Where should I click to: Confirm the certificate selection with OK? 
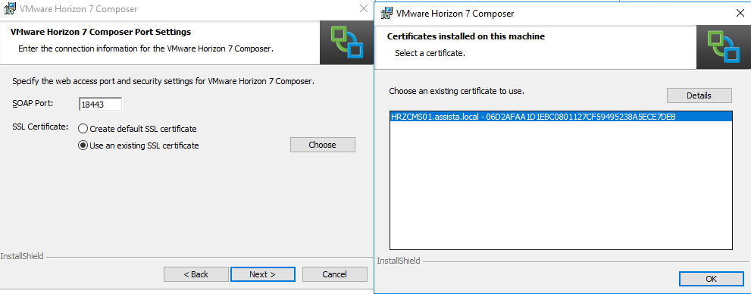pyautogui.click(x=711, y=279)
